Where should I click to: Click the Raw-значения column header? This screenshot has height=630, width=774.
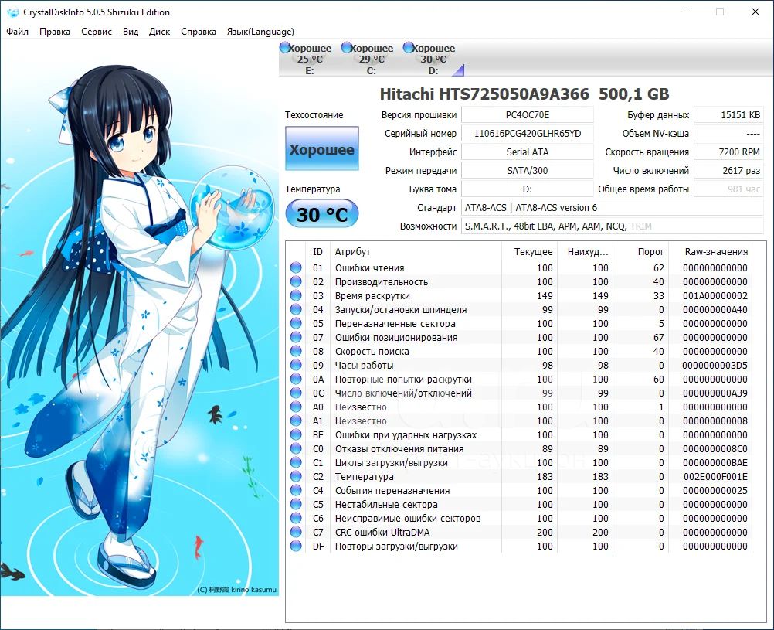[x=711, y=251]
